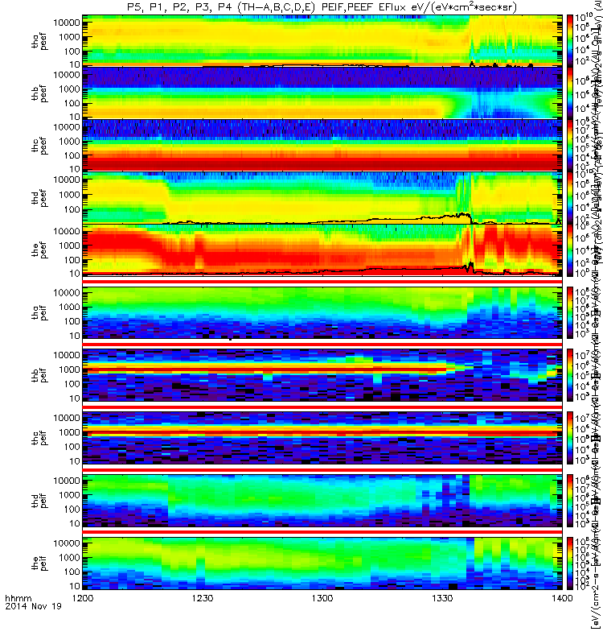Click the color bar beside thb peif spectrogram
This screenshot has height=644, width=603.
point(570,375)
